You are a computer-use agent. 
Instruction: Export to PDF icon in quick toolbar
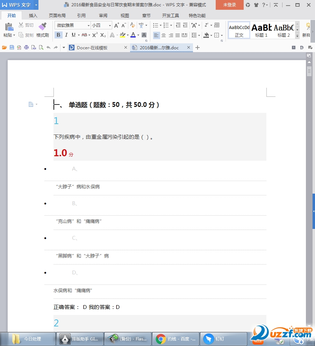click(x=19, y=48)
